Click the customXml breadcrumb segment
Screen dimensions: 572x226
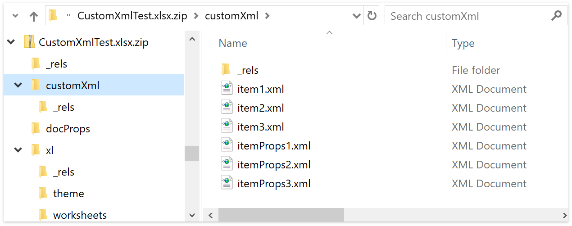point(232,16)
